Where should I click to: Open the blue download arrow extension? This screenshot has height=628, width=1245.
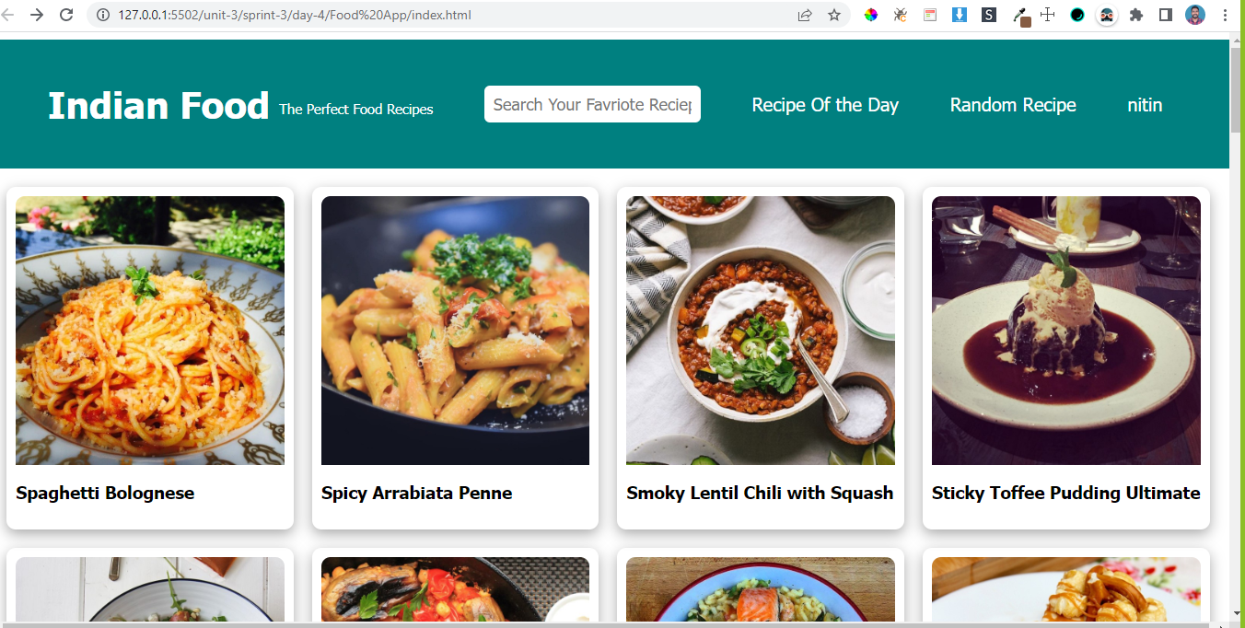click(960, 15)
